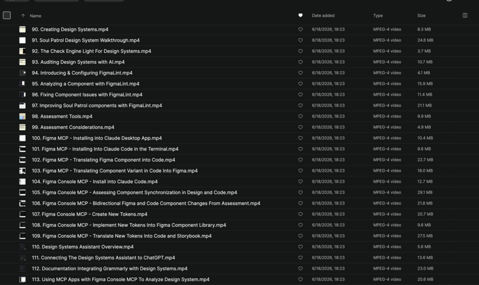Screen dimensions: 479x285
Task: Sort list by Date added column
Action: click(323, 15)
